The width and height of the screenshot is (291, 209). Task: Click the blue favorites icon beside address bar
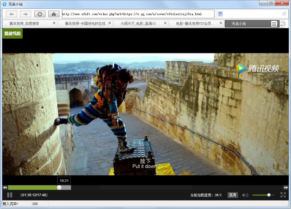click(x=220, y=14)
